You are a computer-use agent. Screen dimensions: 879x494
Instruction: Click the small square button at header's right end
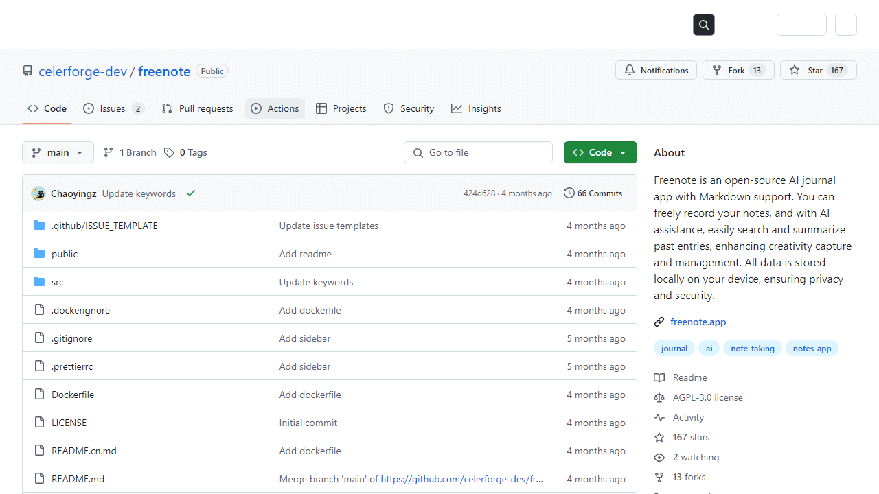846,25
